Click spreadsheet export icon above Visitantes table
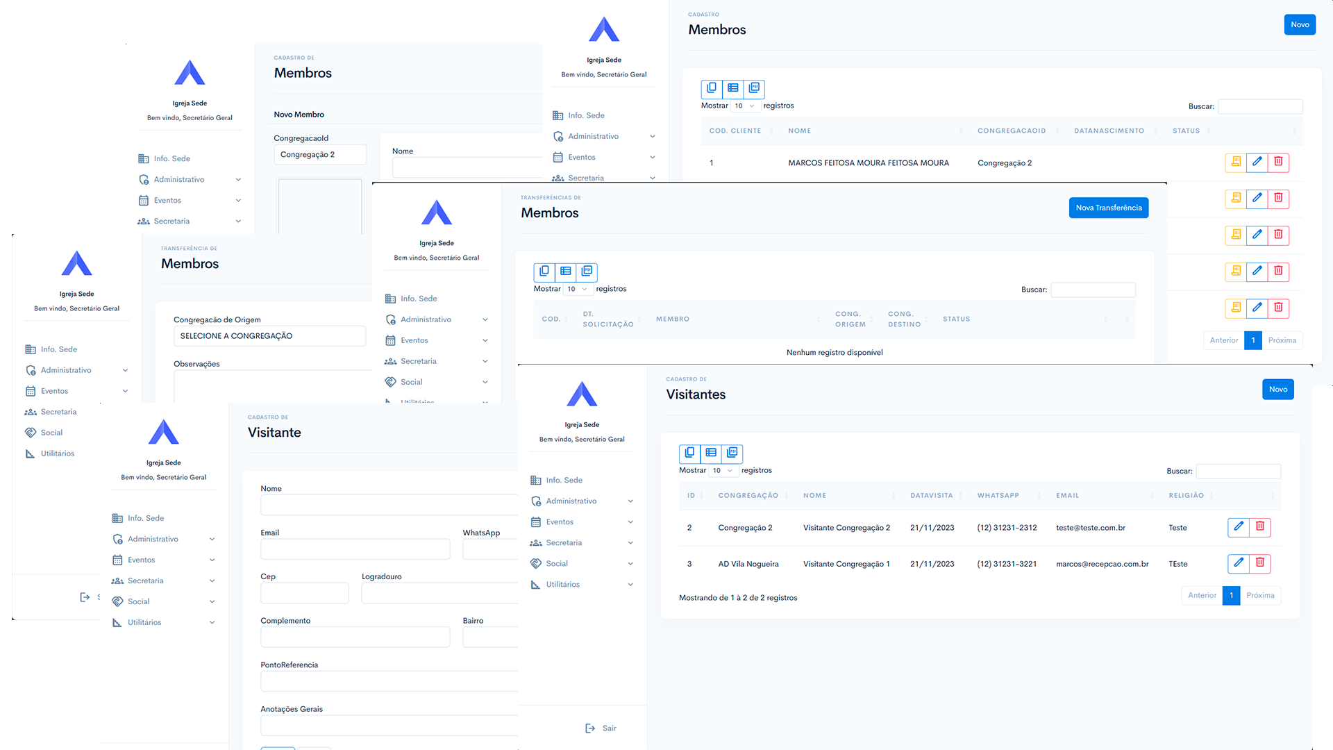The image size is (1333, 750). (x=711, y=453)
